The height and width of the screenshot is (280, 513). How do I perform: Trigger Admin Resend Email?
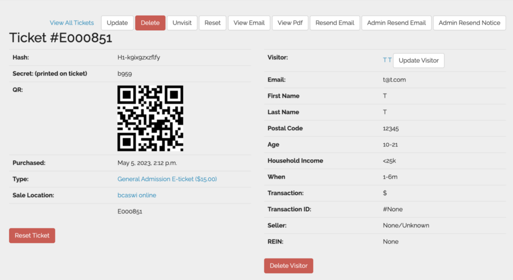[396, 23]
